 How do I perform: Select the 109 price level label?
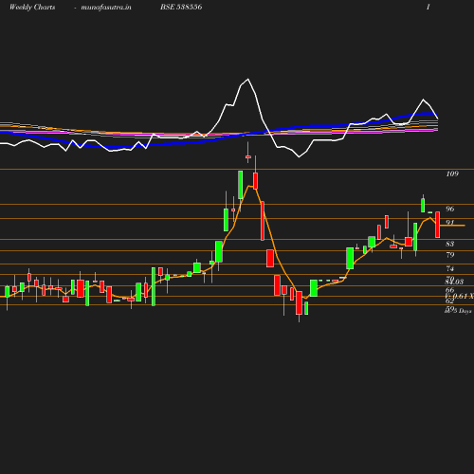(452, 173)
